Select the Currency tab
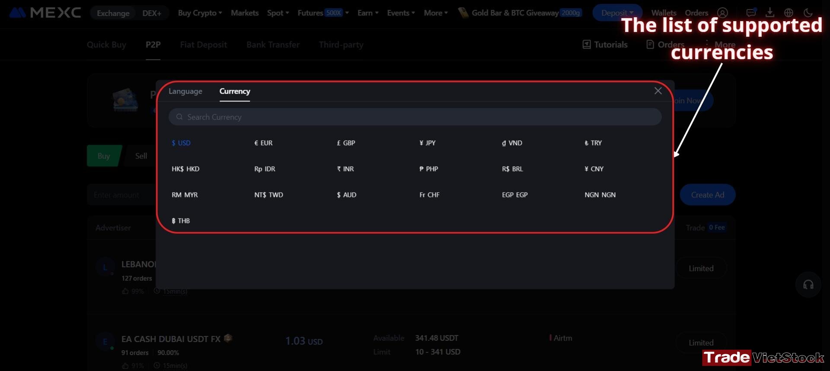 click(x=235, y=91)
